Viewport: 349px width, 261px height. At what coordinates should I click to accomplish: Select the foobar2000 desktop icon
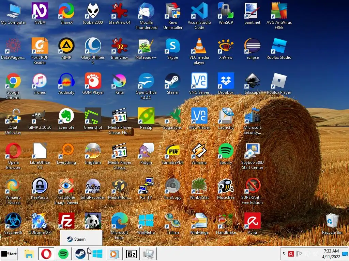pos(93,13)
